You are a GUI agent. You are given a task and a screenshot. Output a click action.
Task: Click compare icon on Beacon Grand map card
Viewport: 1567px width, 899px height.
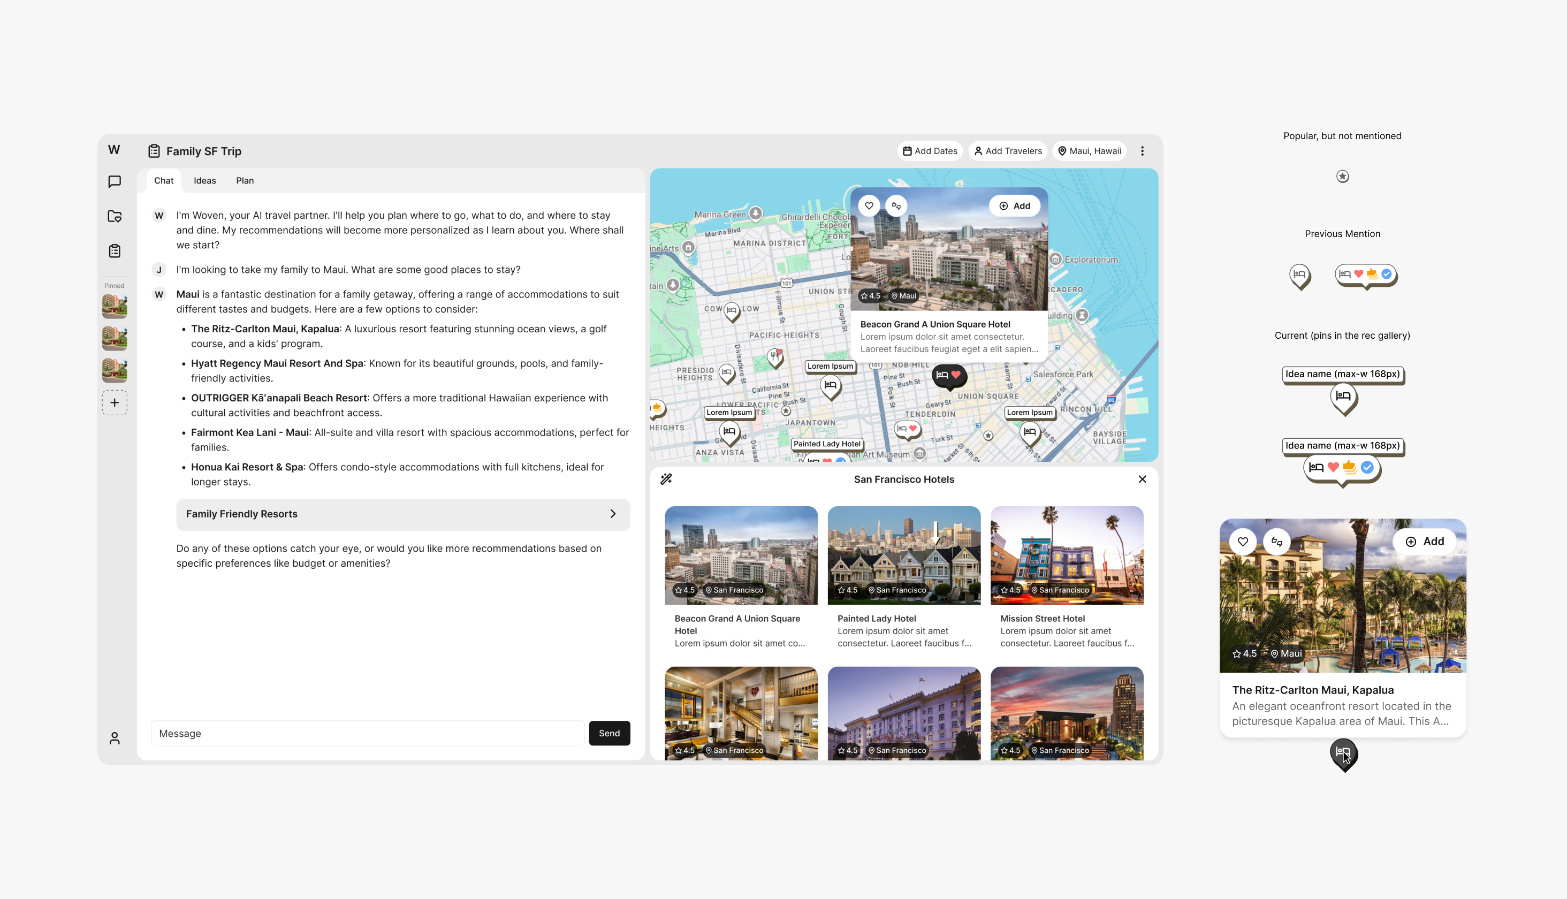(896, 205)
